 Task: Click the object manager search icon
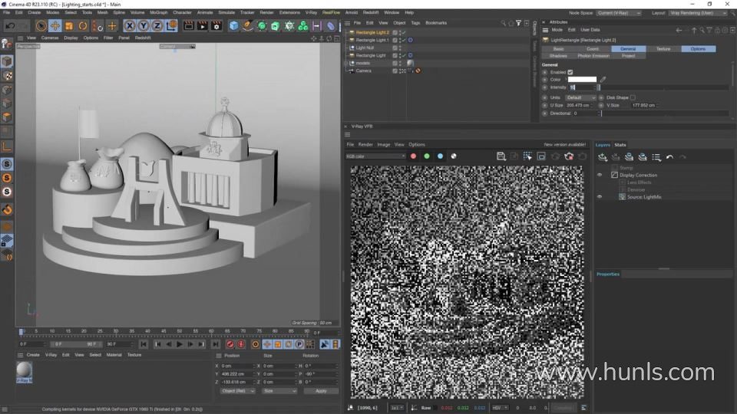point(504,22)
